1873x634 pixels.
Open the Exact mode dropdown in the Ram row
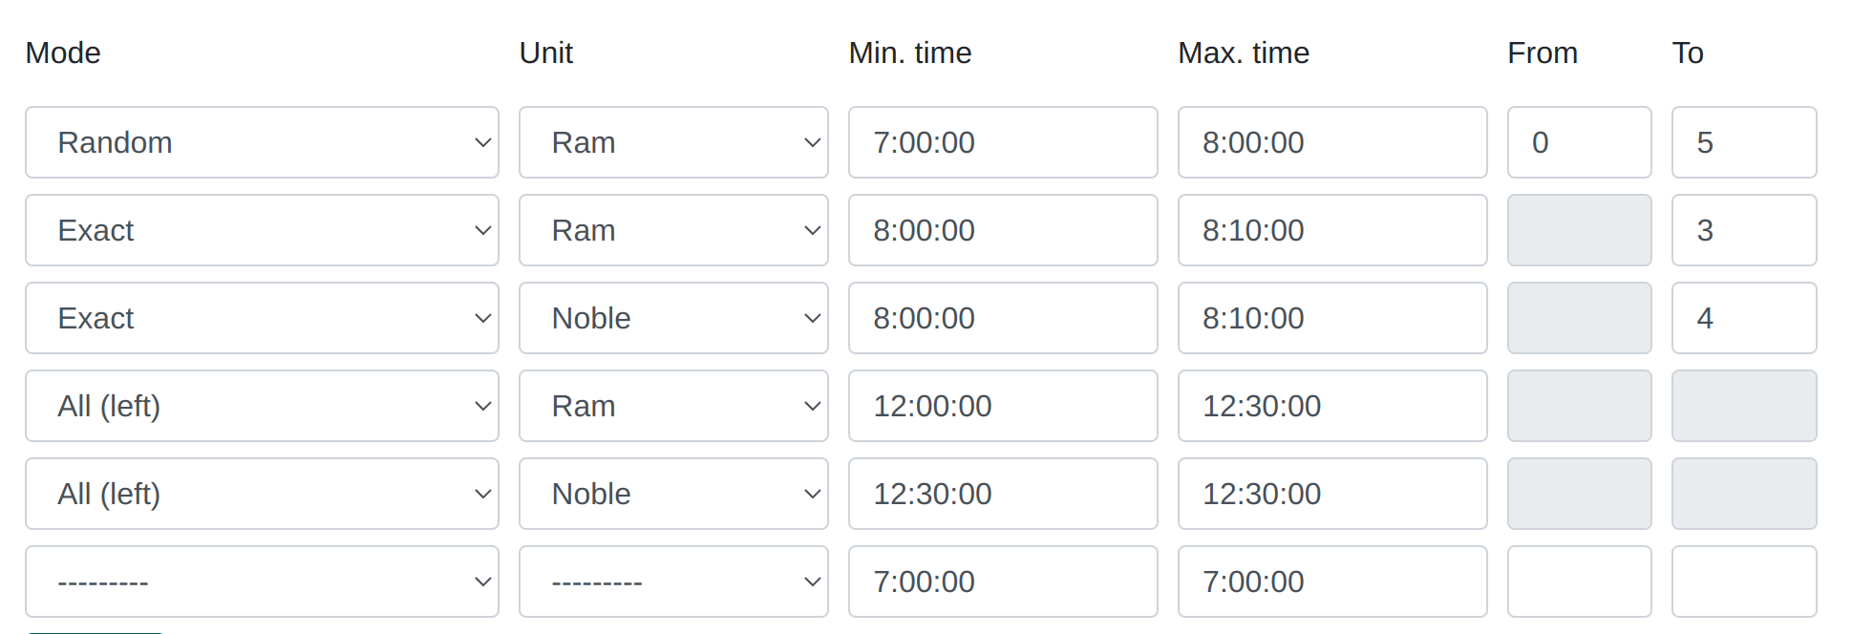click(x=262, y=230)
